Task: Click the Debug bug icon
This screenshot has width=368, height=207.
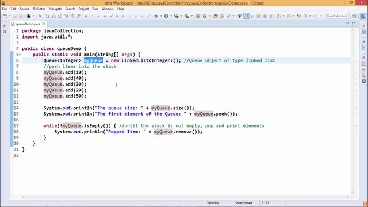Action: coord(156,16)
